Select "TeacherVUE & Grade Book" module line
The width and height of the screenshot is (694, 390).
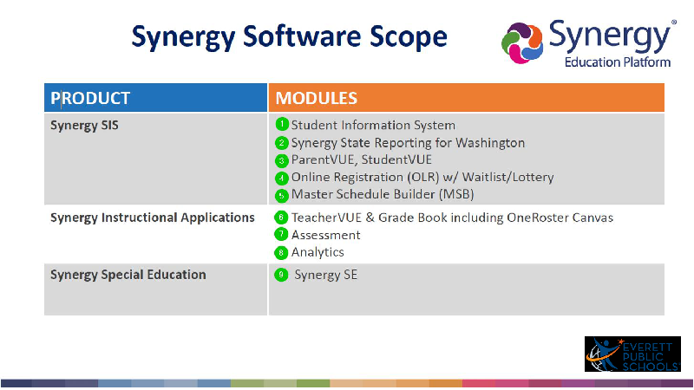tap(452, 218)
